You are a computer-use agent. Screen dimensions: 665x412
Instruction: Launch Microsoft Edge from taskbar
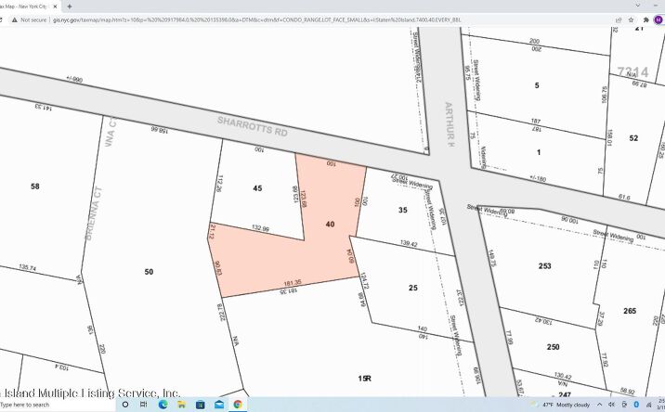(x=163, y=405)
